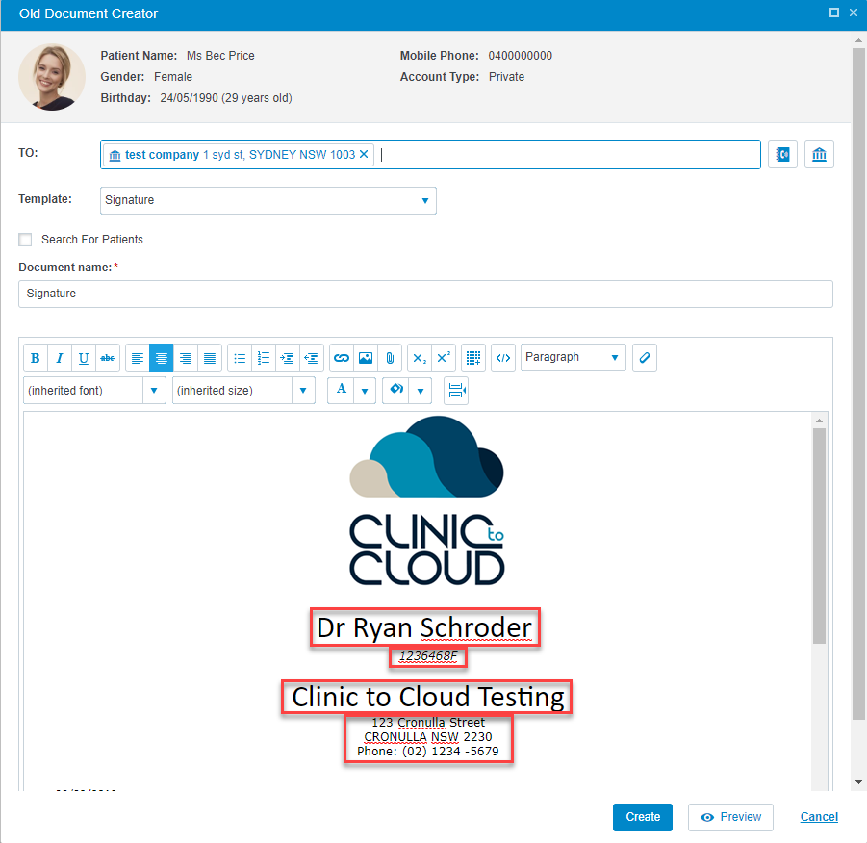The width and height of the screenshot is (867, 843).
Task: Apply superscript formatting
Action: point(444,358)
